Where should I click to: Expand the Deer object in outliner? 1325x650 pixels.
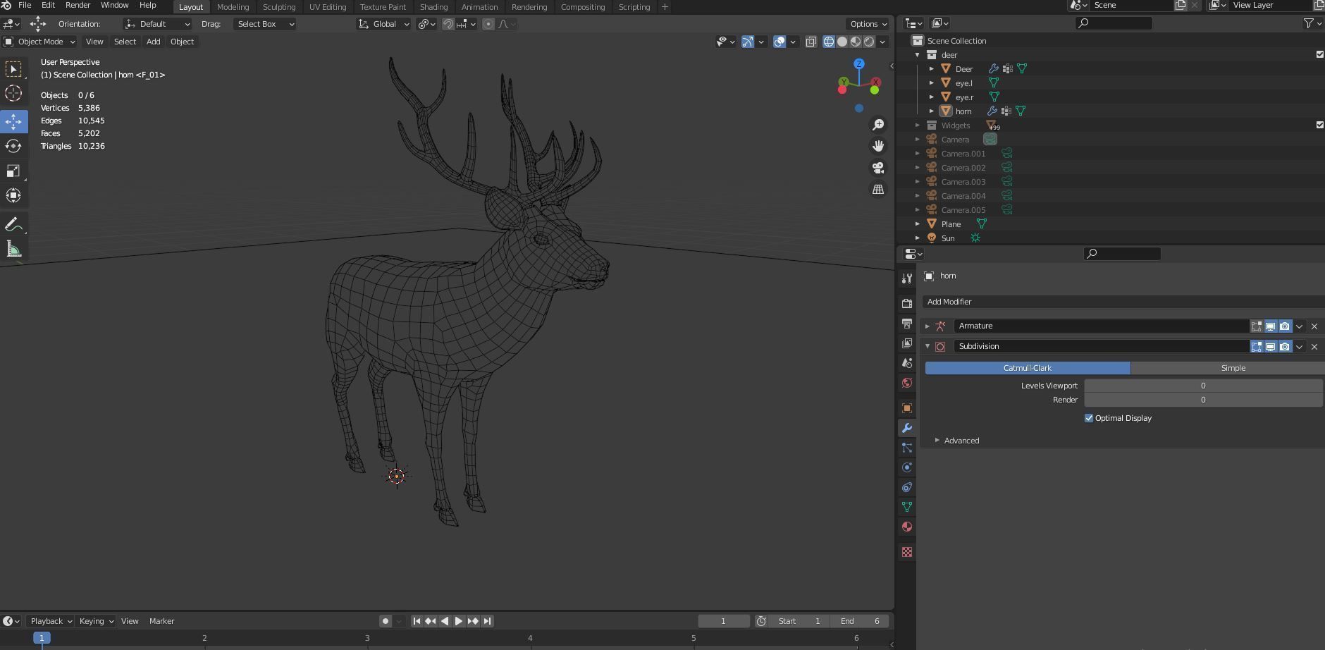932,68
